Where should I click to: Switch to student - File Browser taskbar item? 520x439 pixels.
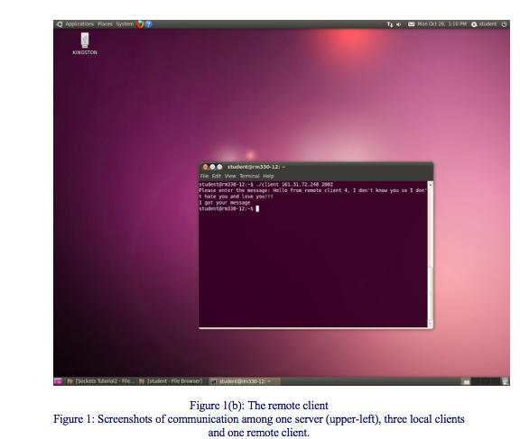(x=171, y=381)
